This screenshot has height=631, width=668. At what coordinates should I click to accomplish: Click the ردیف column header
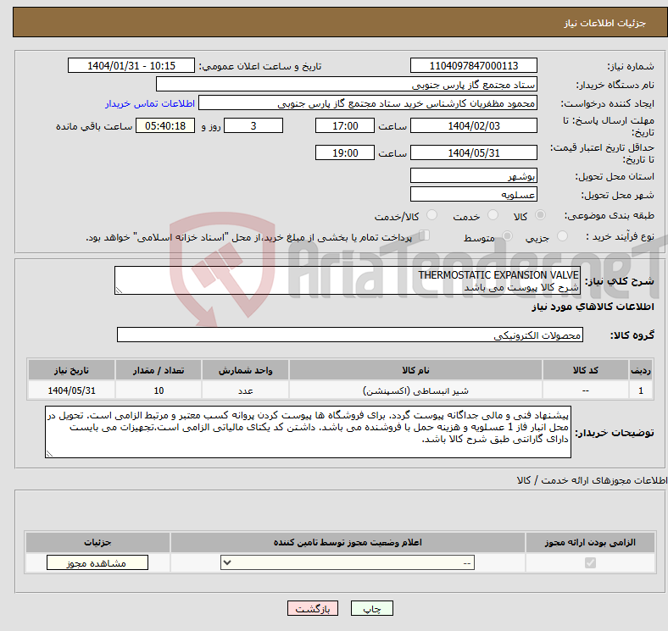(x=641, y=370)
